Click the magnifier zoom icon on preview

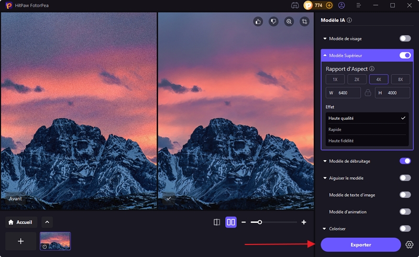coord(289,21)
